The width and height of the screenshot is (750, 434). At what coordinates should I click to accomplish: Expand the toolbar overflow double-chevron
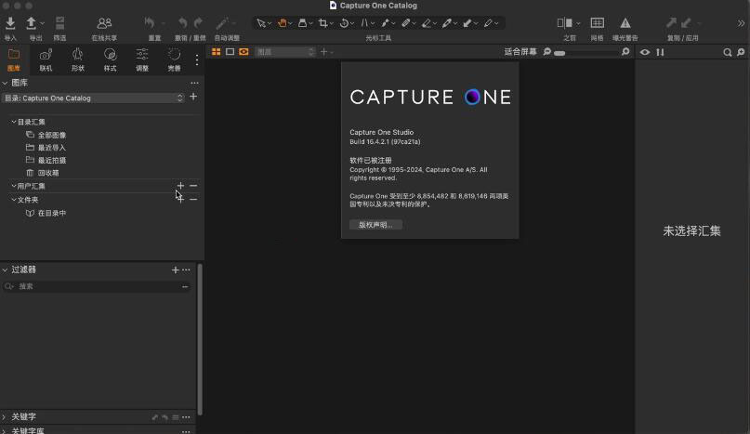click(741, 23)
